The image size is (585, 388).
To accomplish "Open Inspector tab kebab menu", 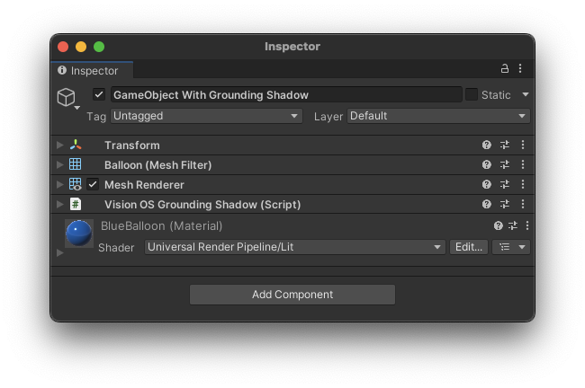I will click(x=520, y=69).
